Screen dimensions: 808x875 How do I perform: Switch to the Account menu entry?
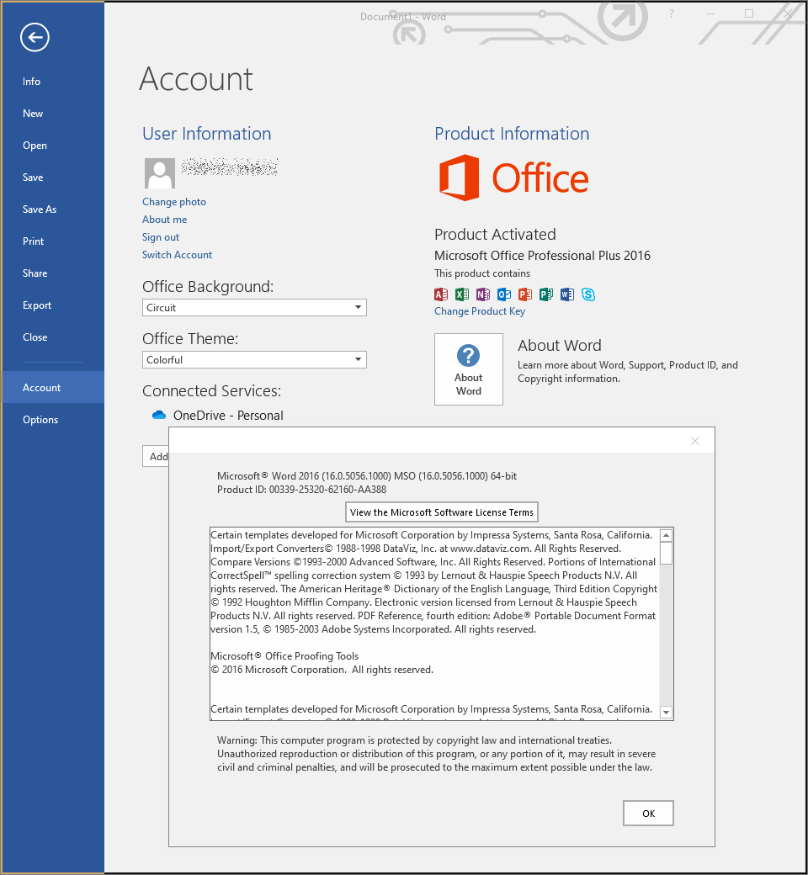41,387
